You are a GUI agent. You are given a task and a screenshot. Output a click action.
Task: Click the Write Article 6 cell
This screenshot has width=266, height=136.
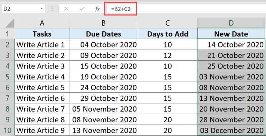(x=42, y=98)
